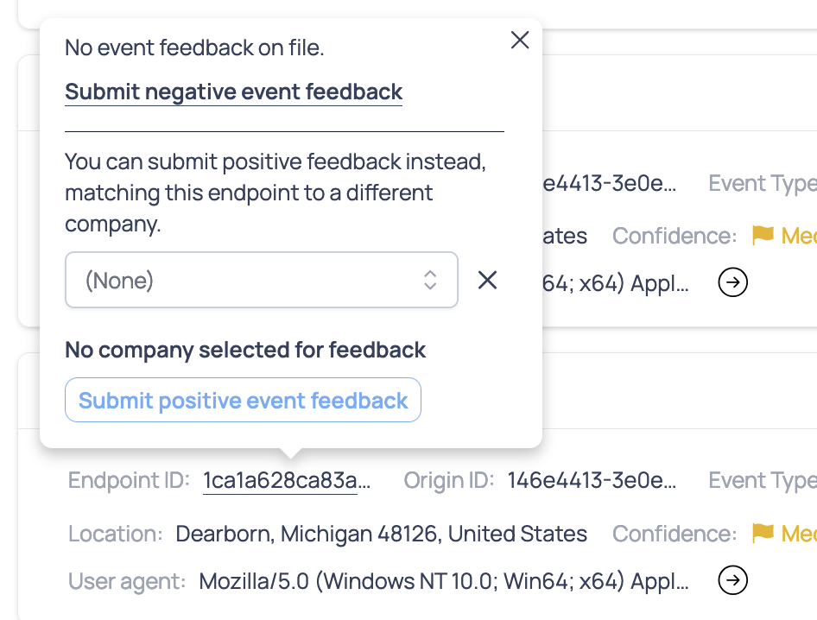817x620 pixels.
Task: Click the yellow confidence flag in Dearborn event
Action: pyautogui.click(x=763, y=534)
